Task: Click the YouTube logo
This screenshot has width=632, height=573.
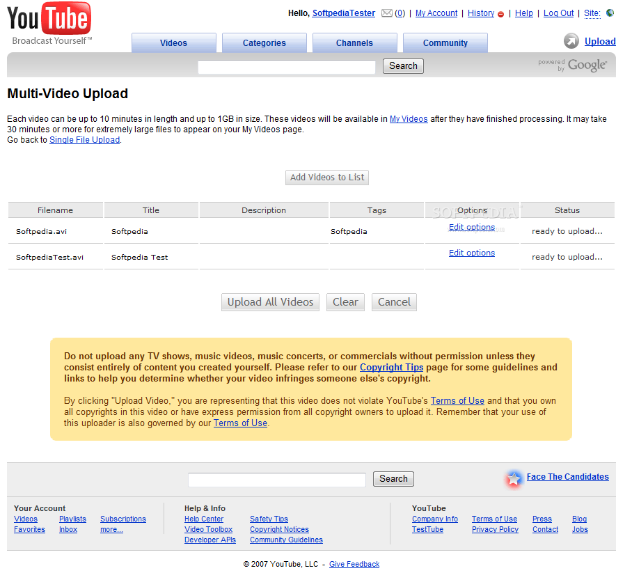Action: [49, 24]
